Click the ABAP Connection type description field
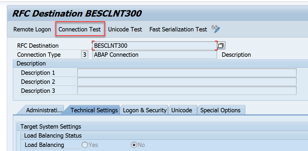The height and width of the screenshot is (151, 308). coord(154,55)
